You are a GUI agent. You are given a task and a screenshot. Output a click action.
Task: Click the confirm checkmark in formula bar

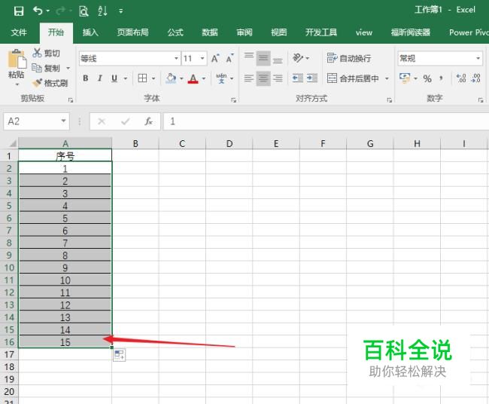[x=126, y=121]
